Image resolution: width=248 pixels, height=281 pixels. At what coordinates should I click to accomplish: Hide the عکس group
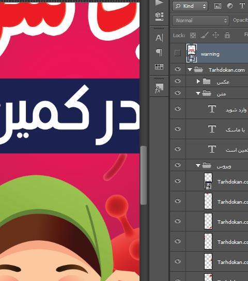click(x=178, y=81)
